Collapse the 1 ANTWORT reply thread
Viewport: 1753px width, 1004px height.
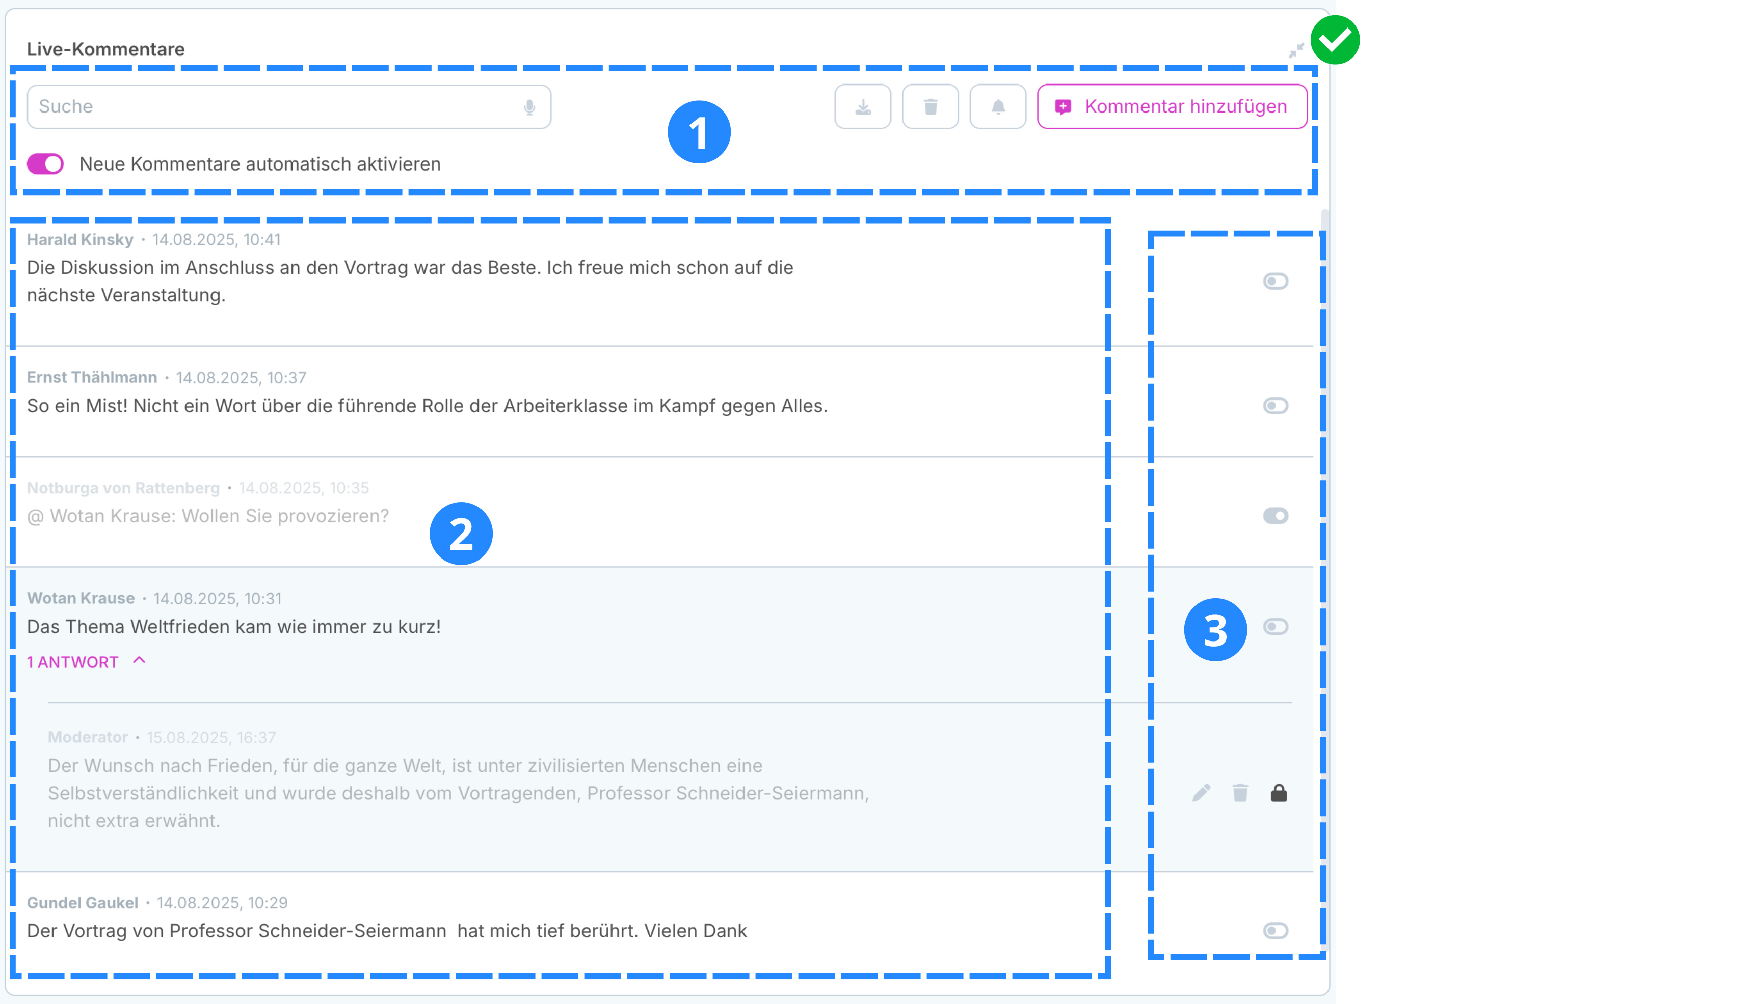(73, 662)
